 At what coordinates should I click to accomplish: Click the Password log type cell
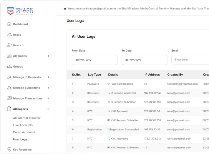pyautogui.click(x=93, y=84)
